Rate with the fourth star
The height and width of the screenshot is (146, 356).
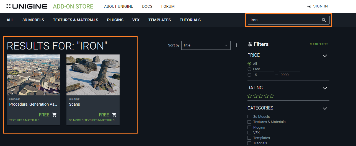pos(266,96)
